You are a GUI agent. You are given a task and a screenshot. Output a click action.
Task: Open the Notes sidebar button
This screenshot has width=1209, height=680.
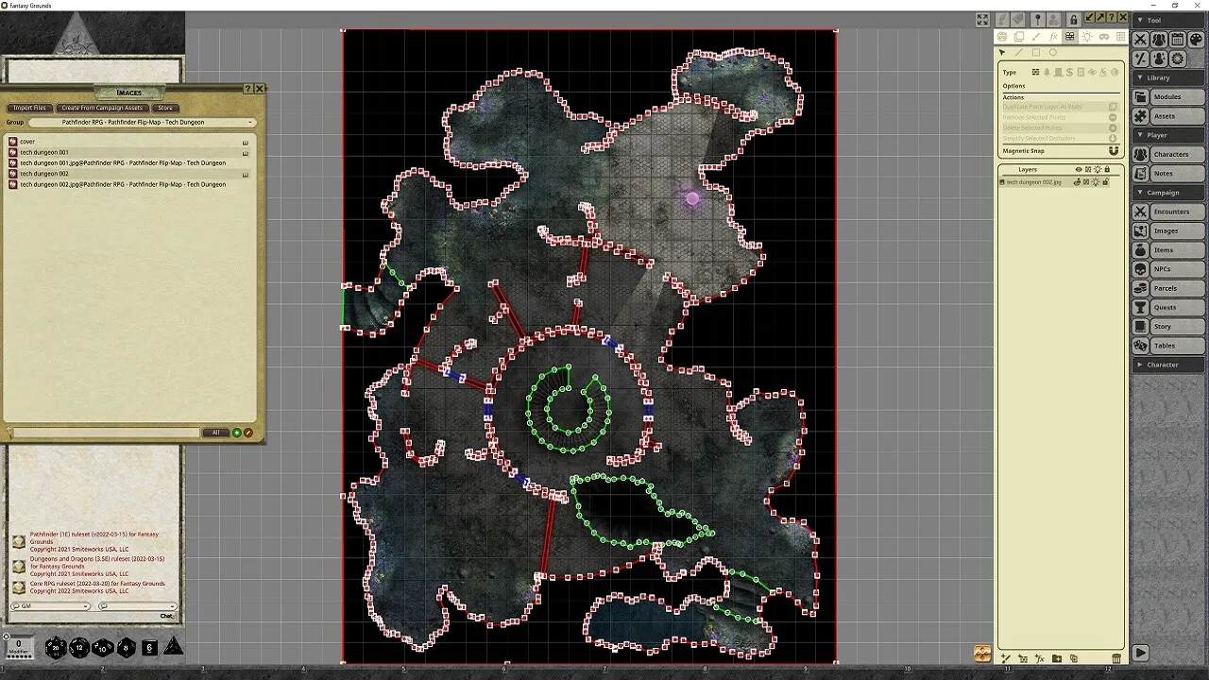[1177, 174]
